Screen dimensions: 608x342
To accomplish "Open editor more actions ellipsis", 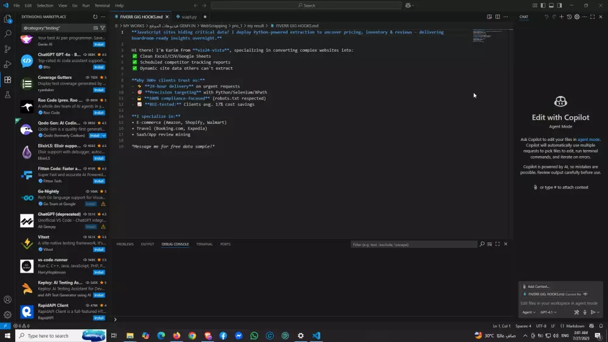I will tap(506, 16).
